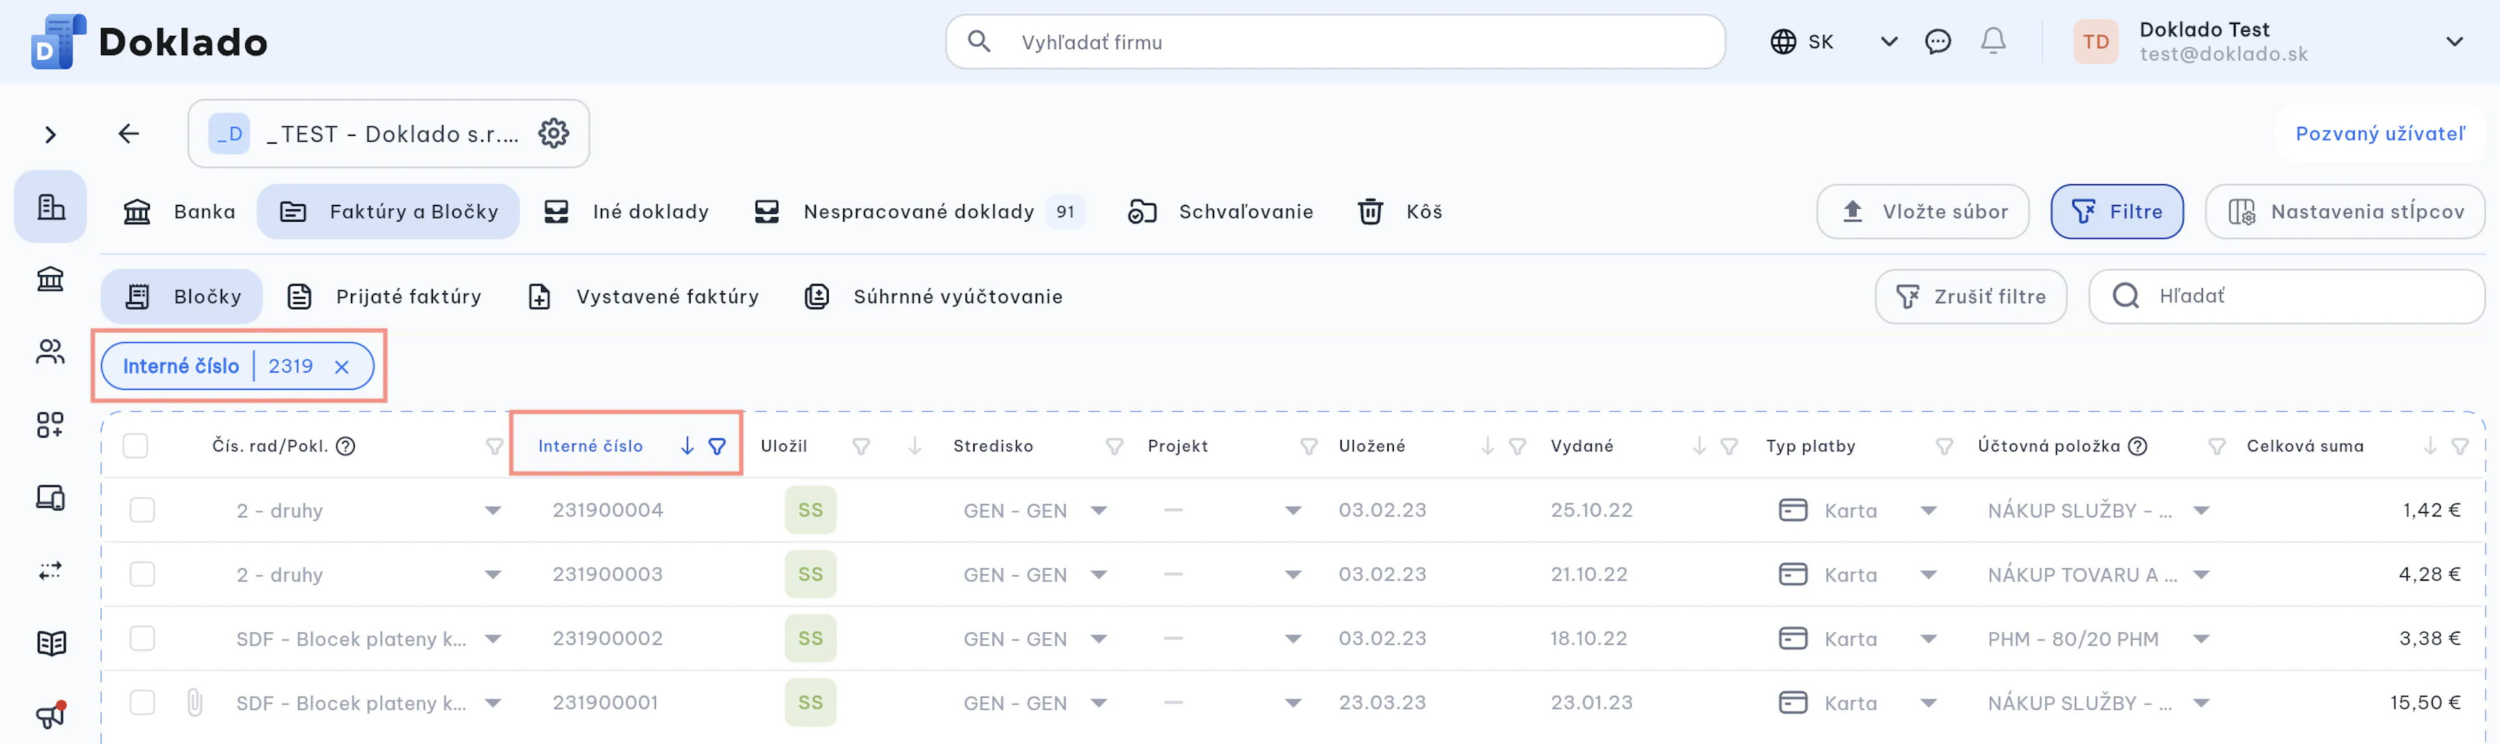Select checkbox for row 231900002
The image size is (2500, 744).
tap(143, 638)
